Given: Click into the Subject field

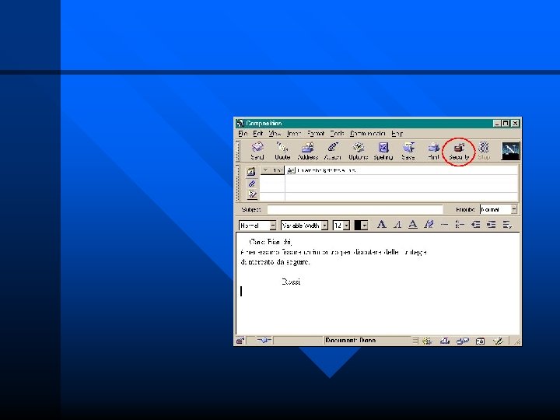Looking at the screenshot, I should (x=355, y=209).
